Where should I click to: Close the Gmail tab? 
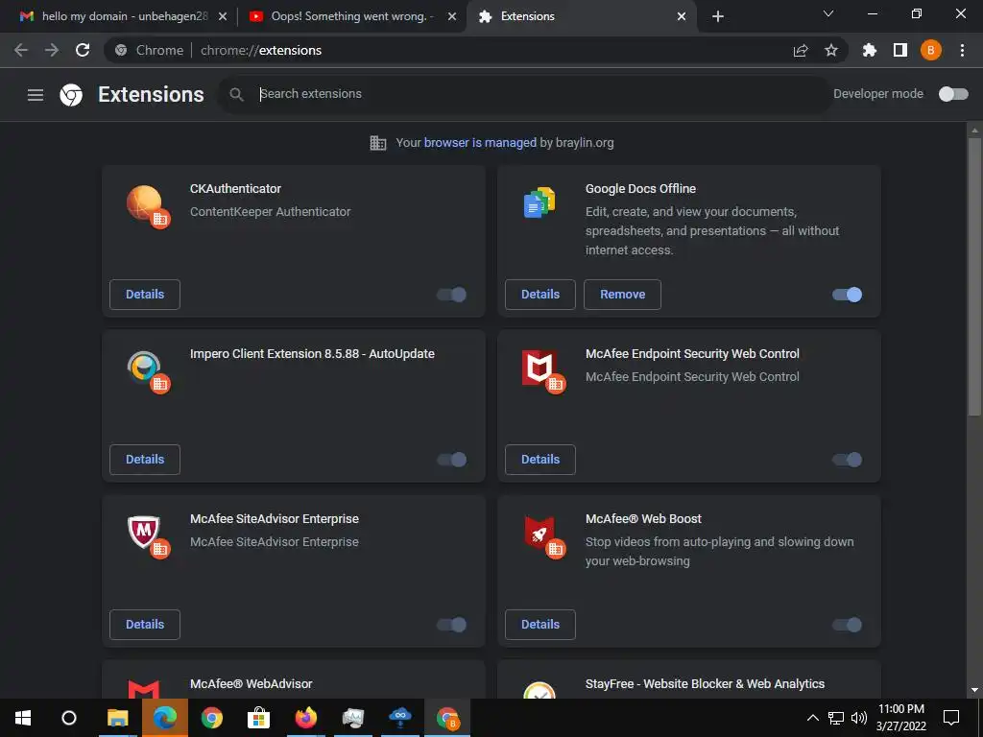point(223,16)
